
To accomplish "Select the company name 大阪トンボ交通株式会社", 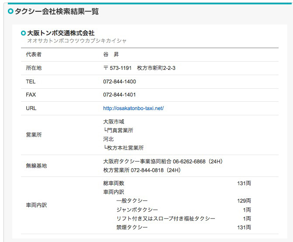I will (x=61, y=33).
